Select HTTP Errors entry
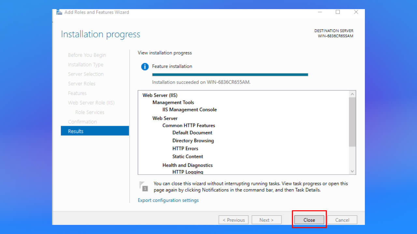The width and height of the screenshot is (417, 234). click(x=185, y=149)
